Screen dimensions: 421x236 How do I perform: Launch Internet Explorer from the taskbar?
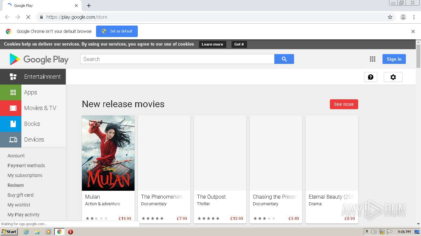(x=26, y=232)
